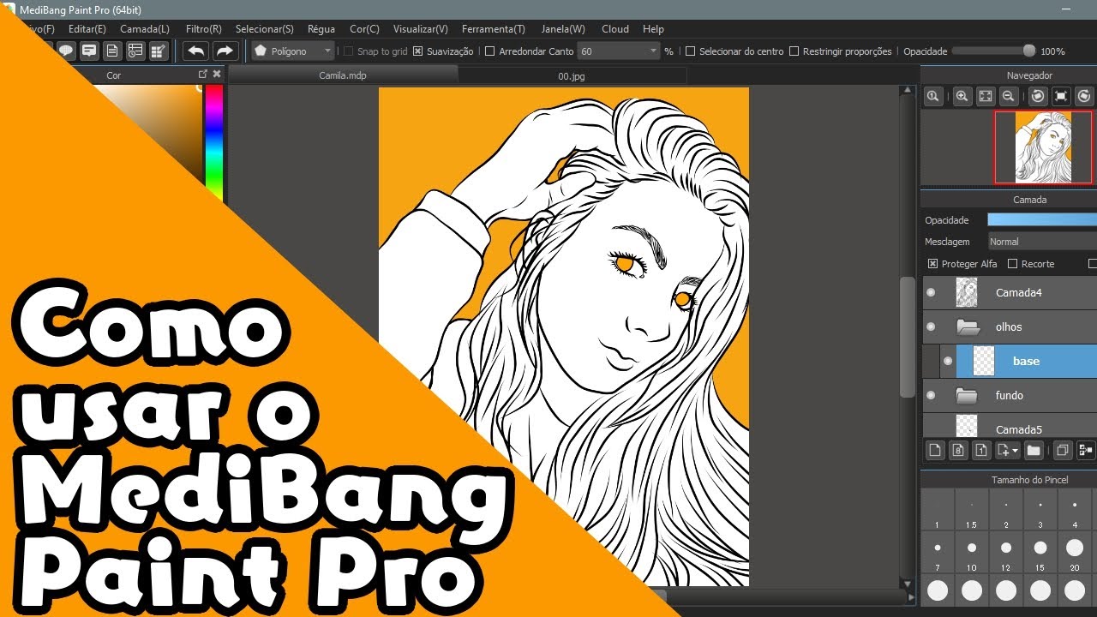Click the canvas vertical scrollbar

click(x=908, y=336)
